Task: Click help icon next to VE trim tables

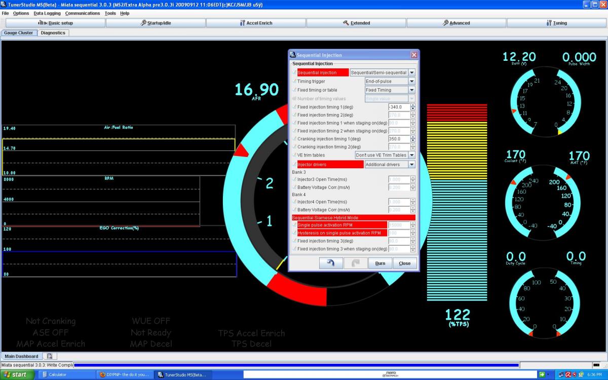Action: [294, 155]
